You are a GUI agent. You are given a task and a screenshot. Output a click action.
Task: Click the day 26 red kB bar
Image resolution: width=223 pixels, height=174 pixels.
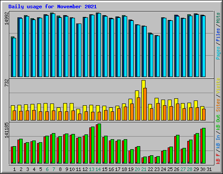(175, 150)
